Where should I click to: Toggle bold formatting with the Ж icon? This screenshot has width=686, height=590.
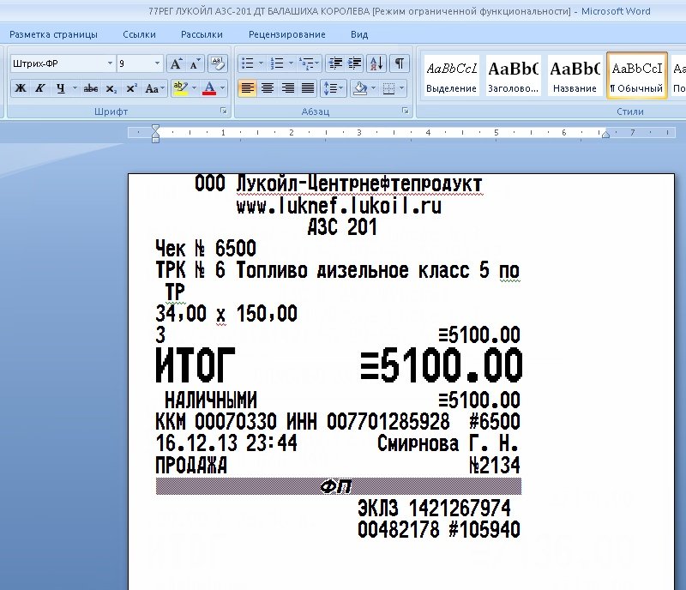pyautogui.click(x=19, y=88)
